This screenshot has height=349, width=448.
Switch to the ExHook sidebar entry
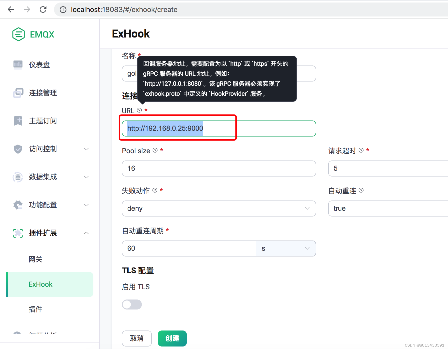click(x=40, y=284)
